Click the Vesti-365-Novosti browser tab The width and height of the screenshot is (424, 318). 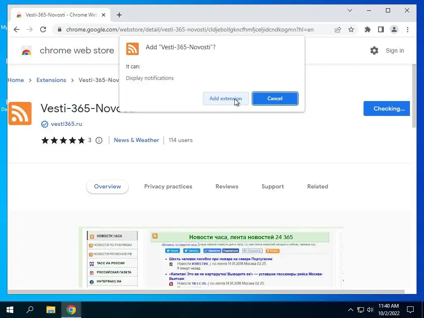point(60,15)
